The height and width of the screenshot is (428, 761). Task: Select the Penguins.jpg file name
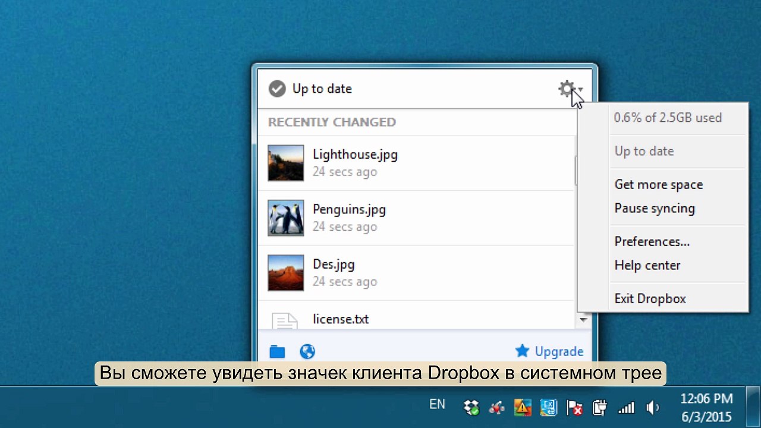click(349, 209)
